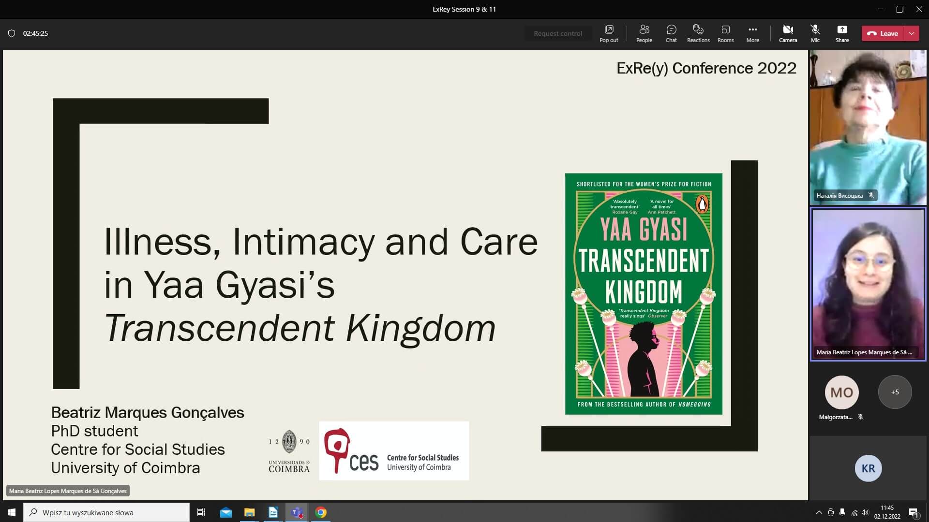The image size is (929, 522).
Task: Open the meeting Chat
Action: coord(671,33)
